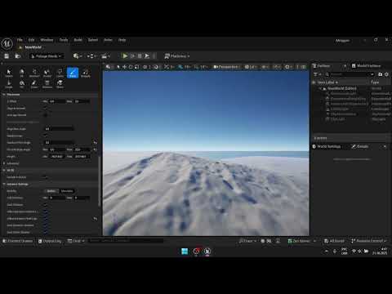
Task: Open the Output Log
Action: coord(50,241)
